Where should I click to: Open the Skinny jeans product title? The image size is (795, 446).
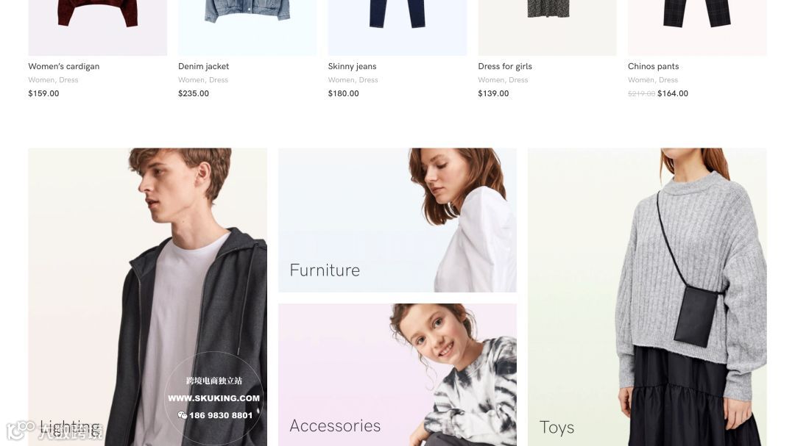coord(352,66)
